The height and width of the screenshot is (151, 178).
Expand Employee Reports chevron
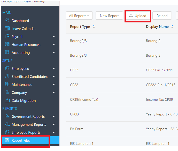click(54, 132)
